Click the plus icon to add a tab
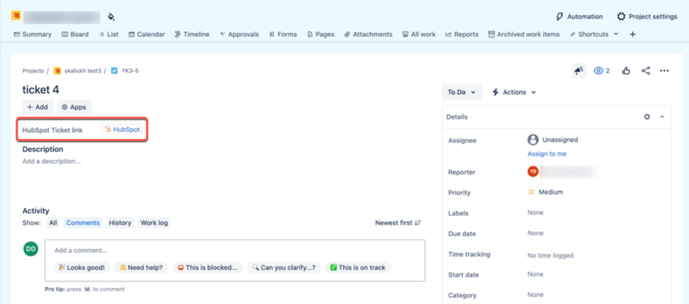 pos(633,34)
